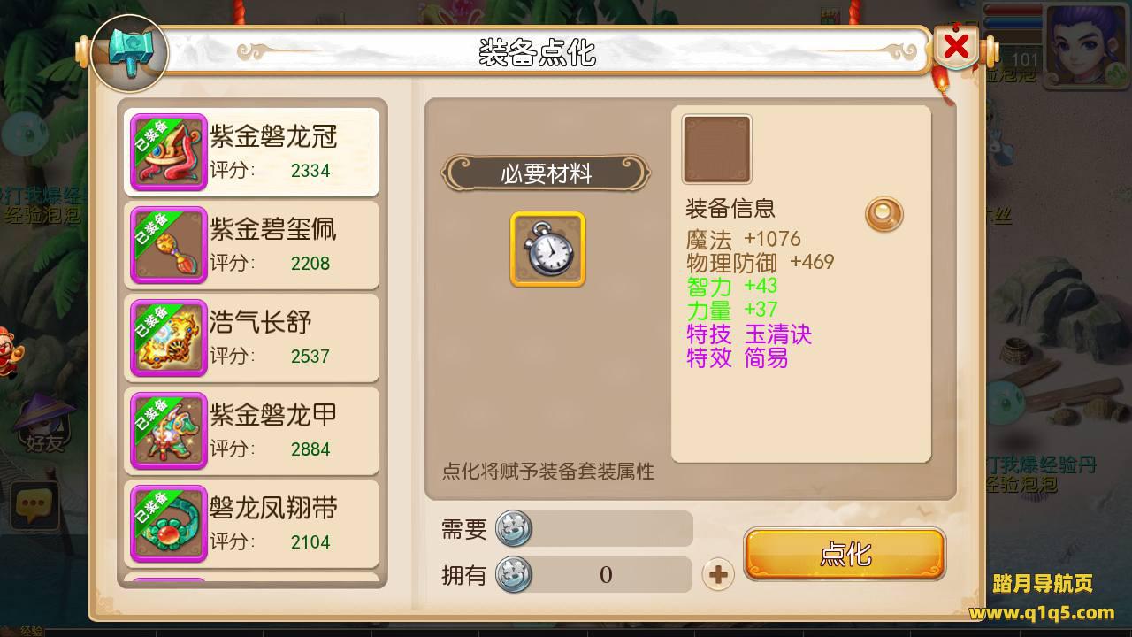
Task: Click the hammer icon in the title bar
Action: pos(130,53)
